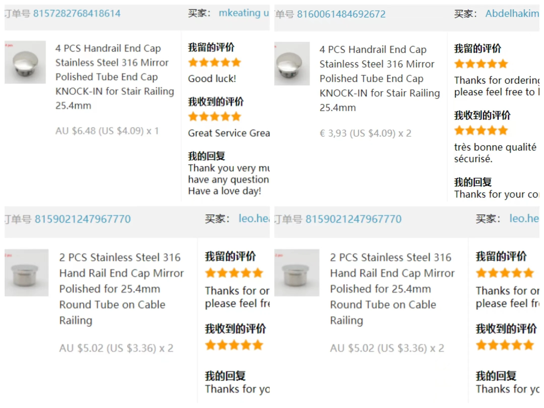Open order number 8160061484692672
544x408 pixels.
coord(341,14)
